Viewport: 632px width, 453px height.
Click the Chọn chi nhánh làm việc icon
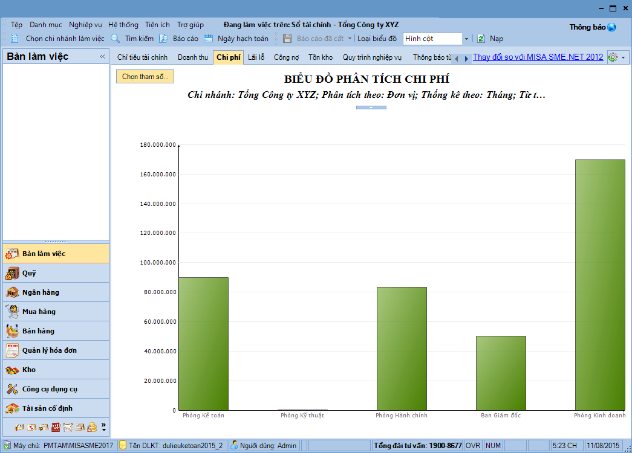15,39
